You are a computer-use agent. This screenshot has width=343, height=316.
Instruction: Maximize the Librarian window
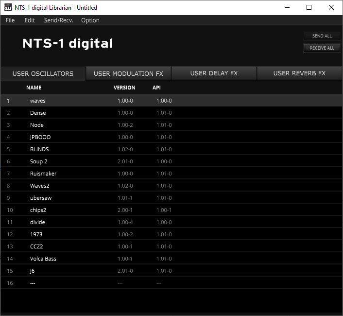(x=309, y=7)
